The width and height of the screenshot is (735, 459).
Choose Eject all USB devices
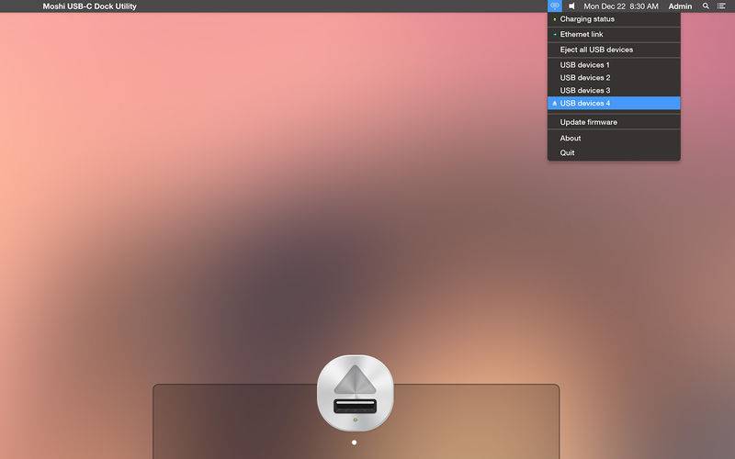[614, 50]
